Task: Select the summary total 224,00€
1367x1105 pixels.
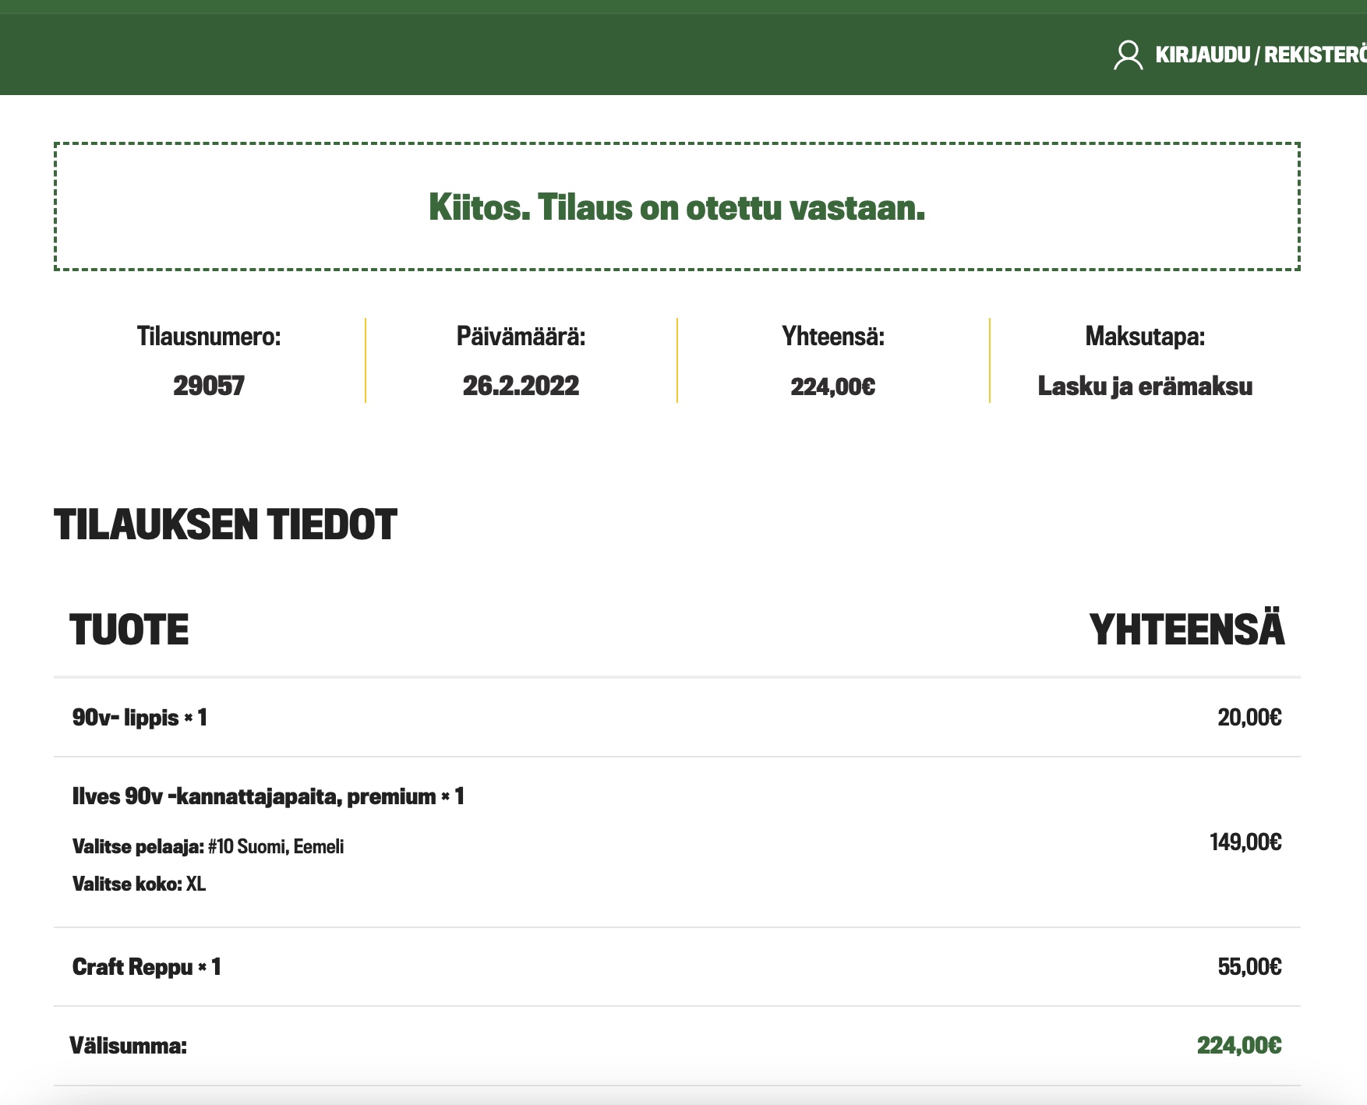Action: tap(833, 387)
